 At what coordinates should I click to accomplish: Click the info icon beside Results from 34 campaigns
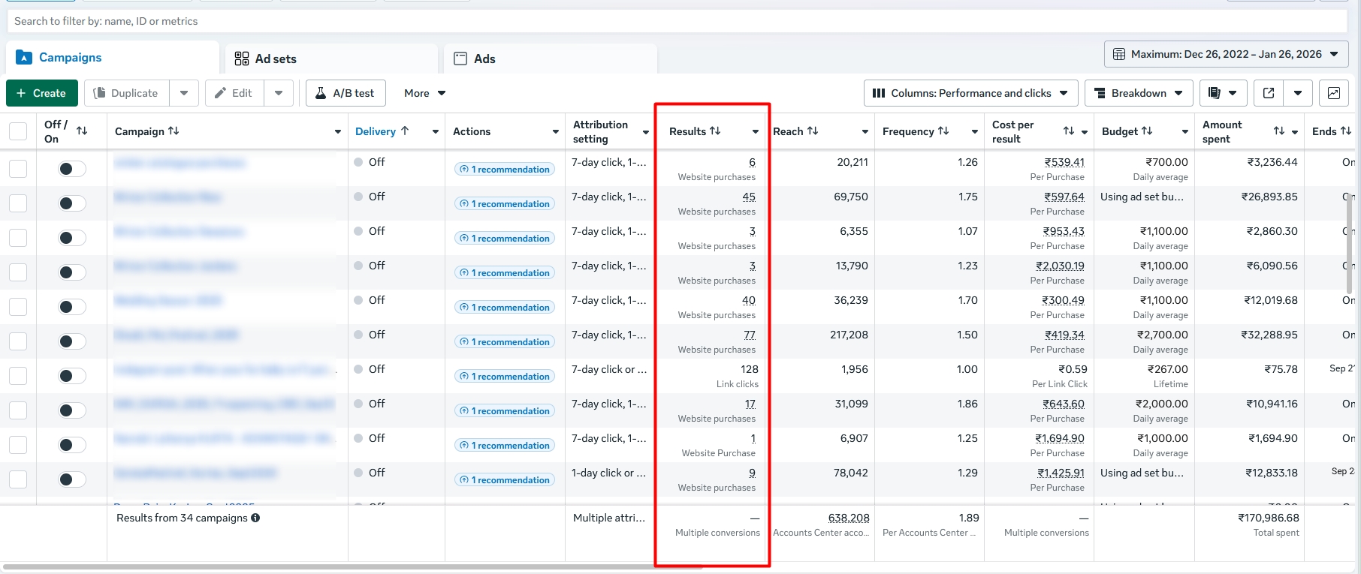coord(255,518)
